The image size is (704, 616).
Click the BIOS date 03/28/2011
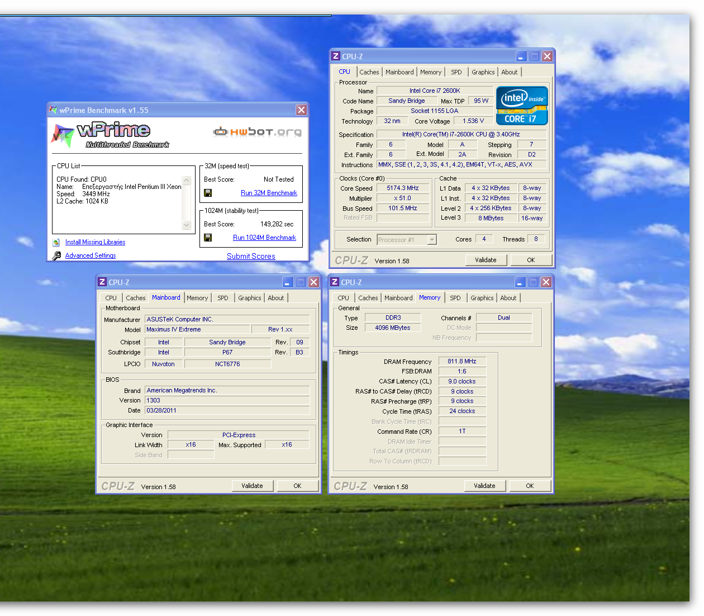(x=227, y=410)
